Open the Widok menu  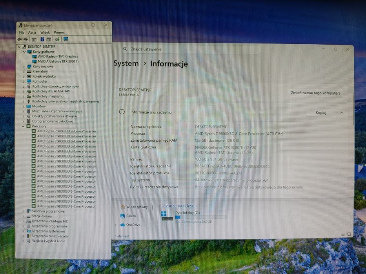click(x=45, y=32)
